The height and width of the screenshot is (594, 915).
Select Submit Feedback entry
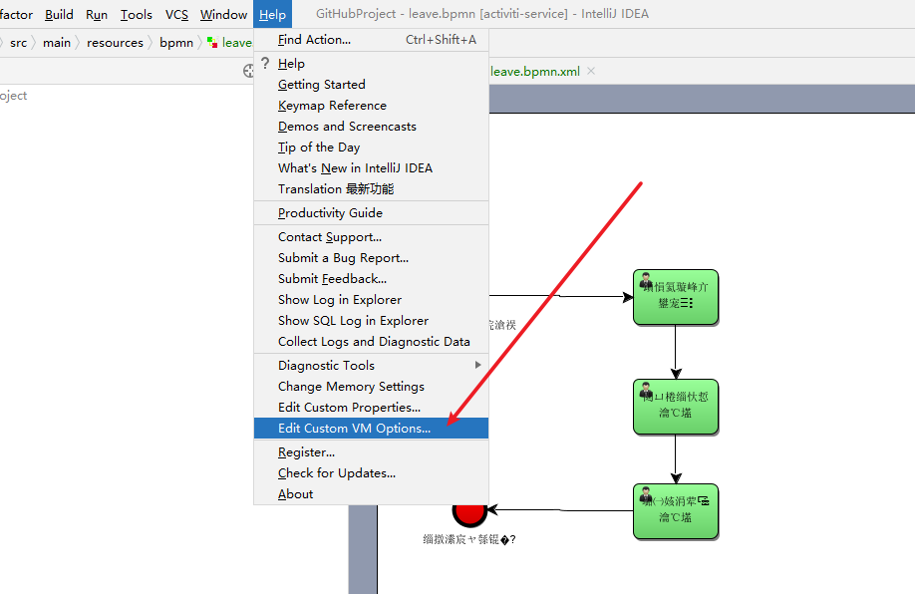[371, 279]
